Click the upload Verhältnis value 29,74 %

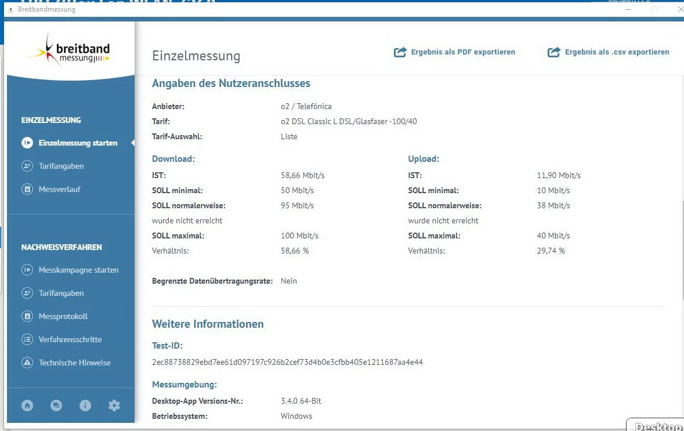(x=551, y=251)
